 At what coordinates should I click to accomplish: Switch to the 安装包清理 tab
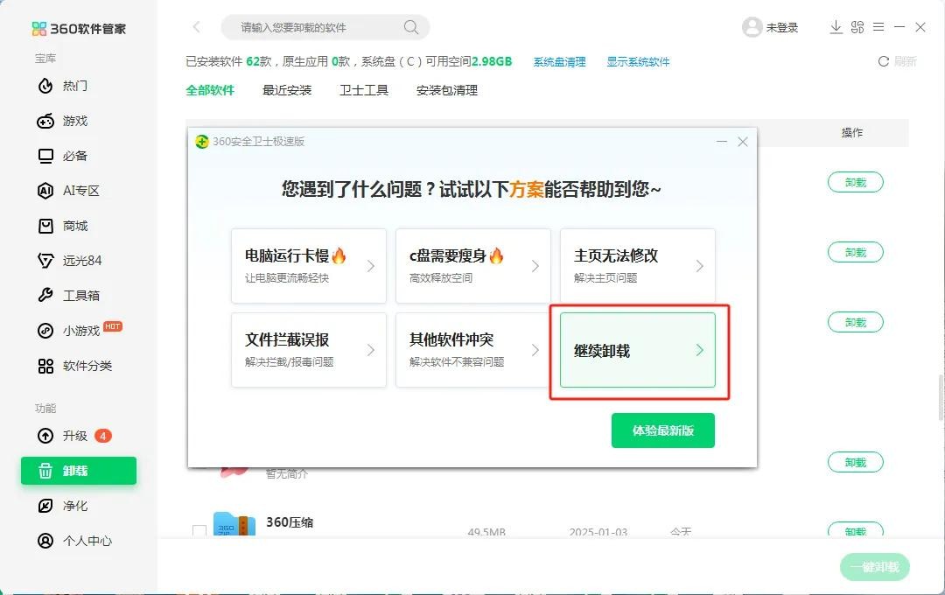[446, 90]
